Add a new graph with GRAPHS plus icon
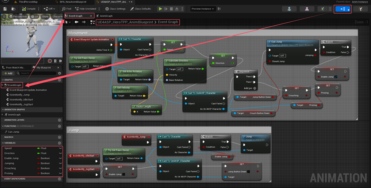 (59, 80)
